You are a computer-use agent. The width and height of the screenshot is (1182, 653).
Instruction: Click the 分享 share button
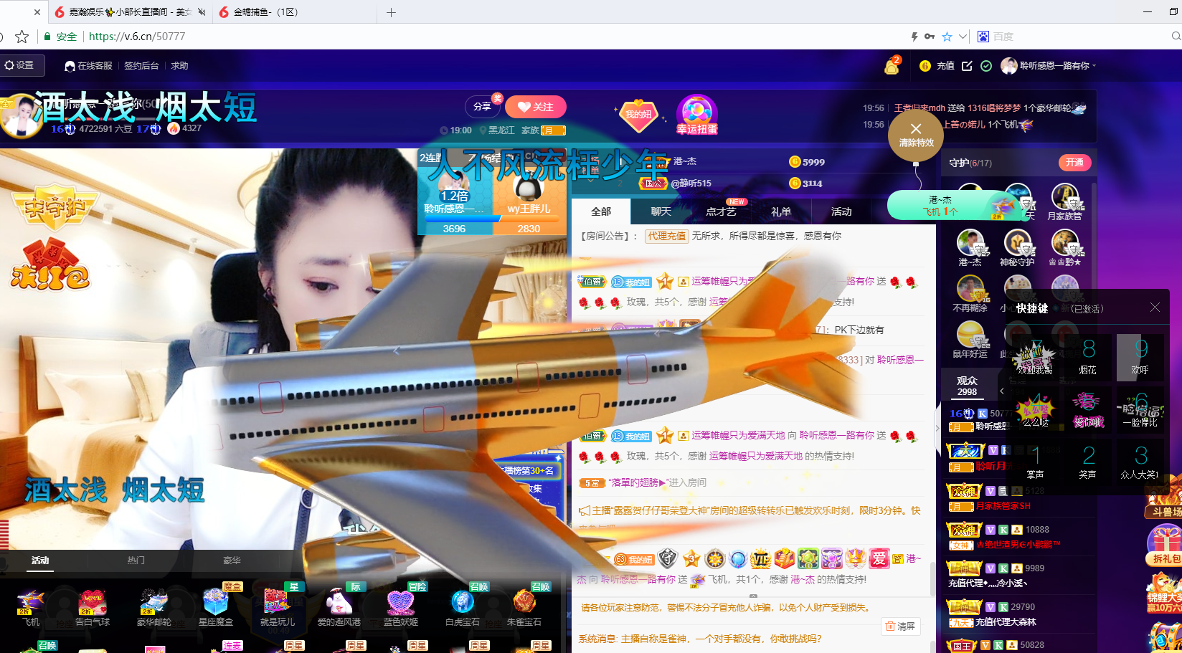(x=483, y=107)
